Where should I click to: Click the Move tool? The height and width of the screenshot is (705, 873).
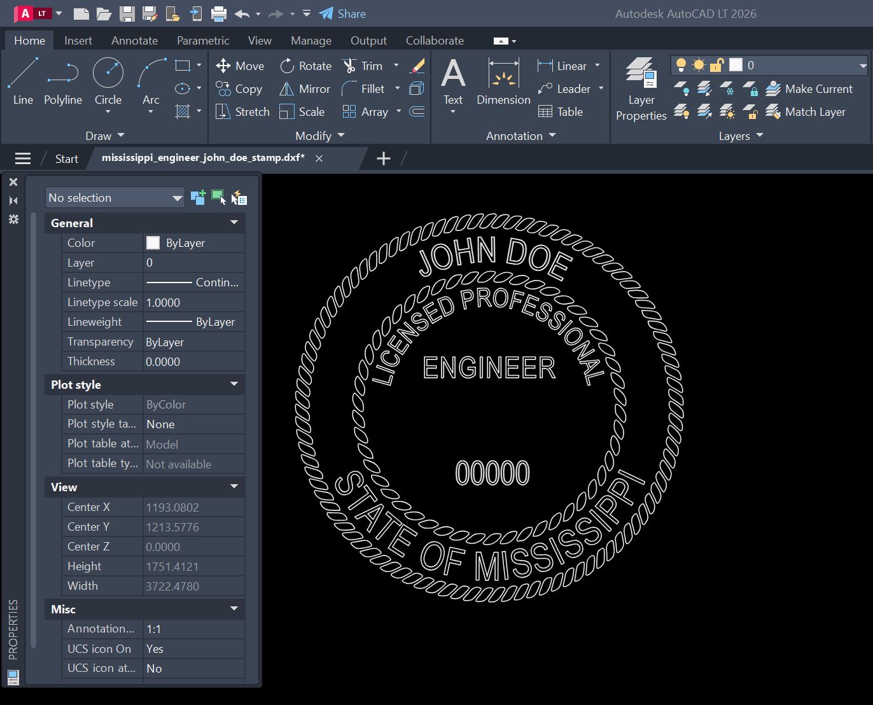(x=240, y=66)
